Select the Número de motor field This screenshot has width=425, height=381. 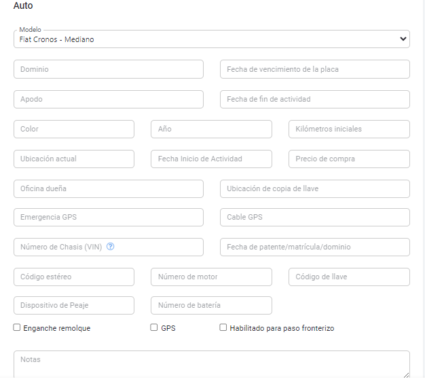coord(211,277)
